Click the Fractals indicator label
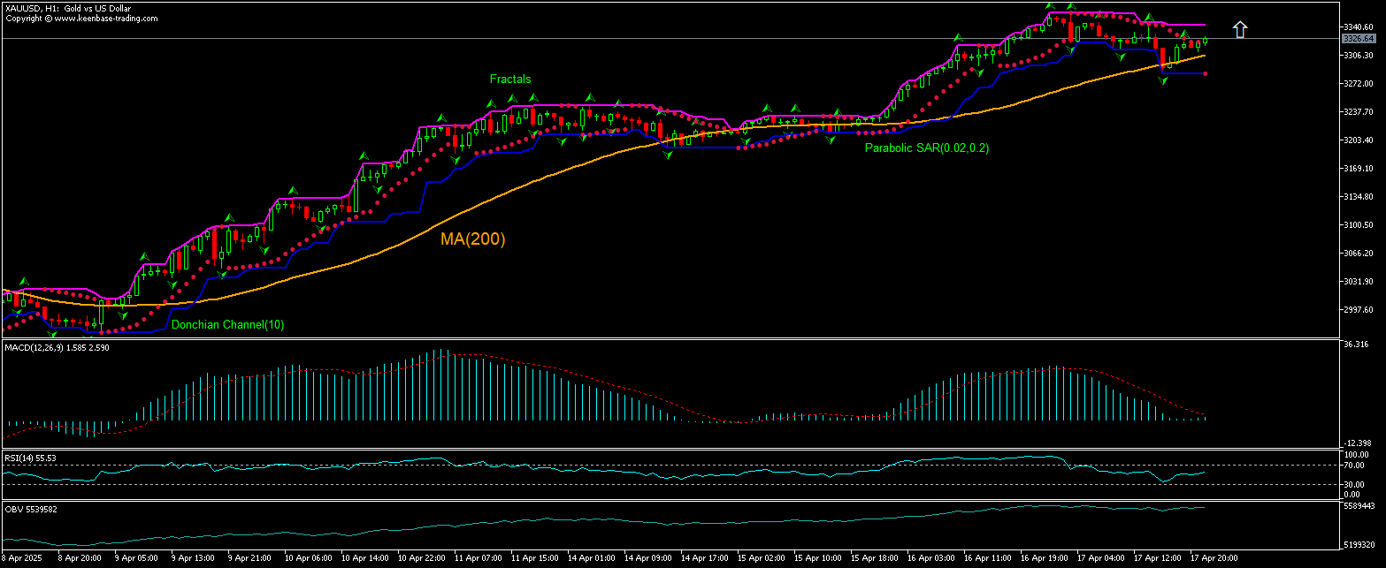This screenshot has width=1386, height=568. click(x=510, y=80)
